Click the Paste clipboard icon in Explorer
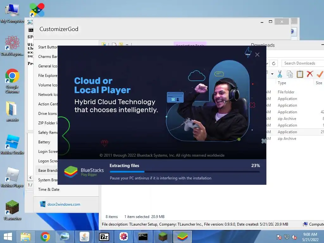324x243 pixels. [300, 74]
